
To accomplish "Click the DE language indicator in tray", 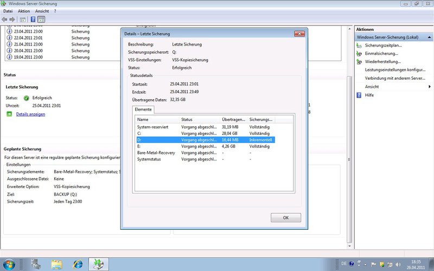I will pyautogui.click(x=344, y=264).
